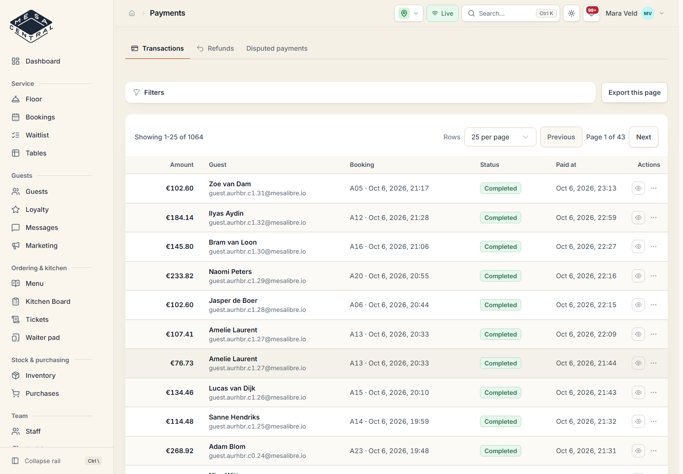Click the home breadcrumb icon

[132, 13]
